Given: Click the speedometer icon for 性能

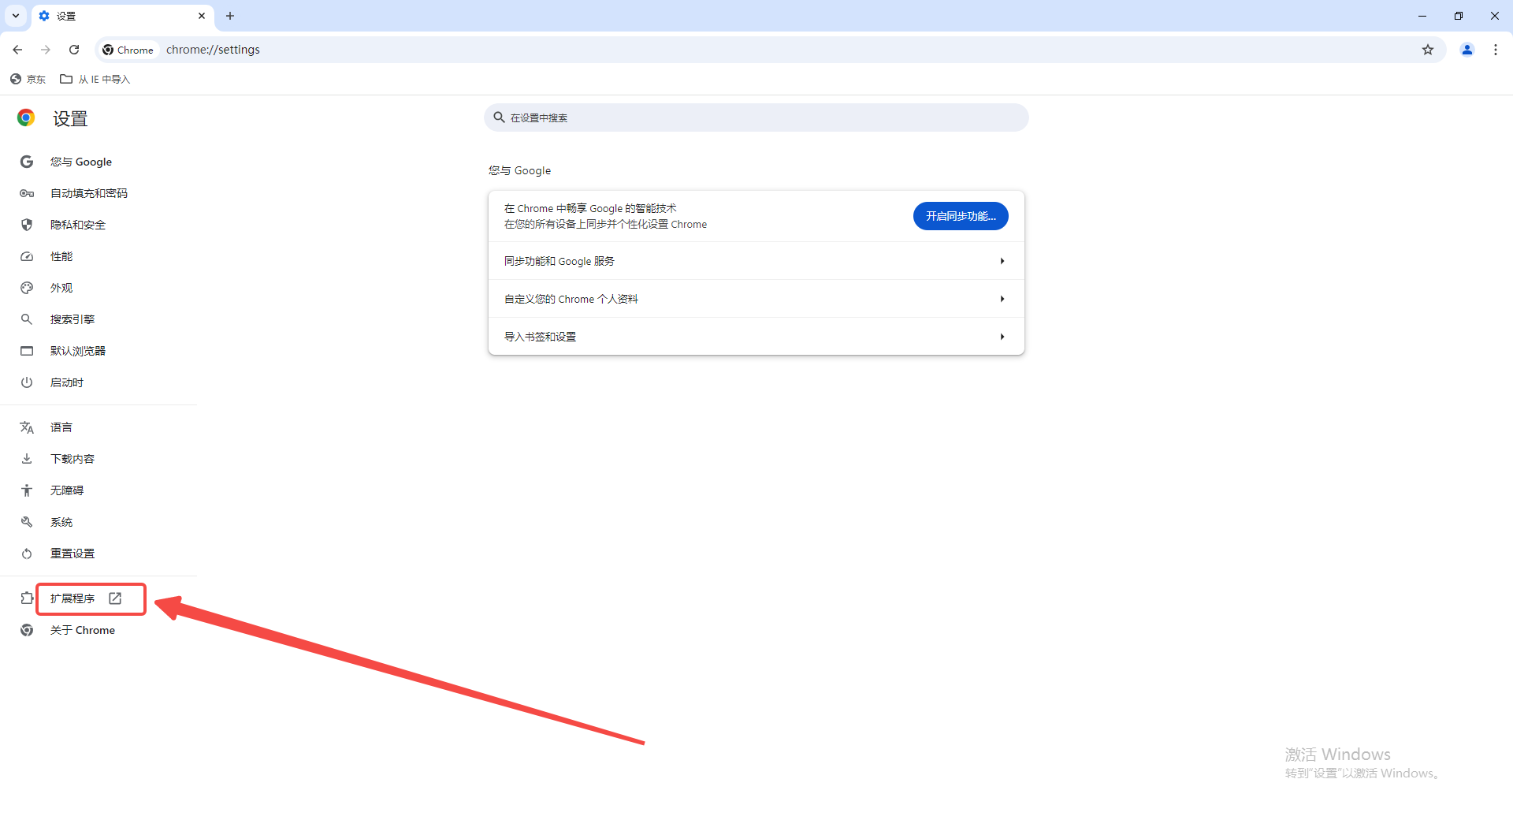Looking at the screenshot, I should (x=27, y=256).
